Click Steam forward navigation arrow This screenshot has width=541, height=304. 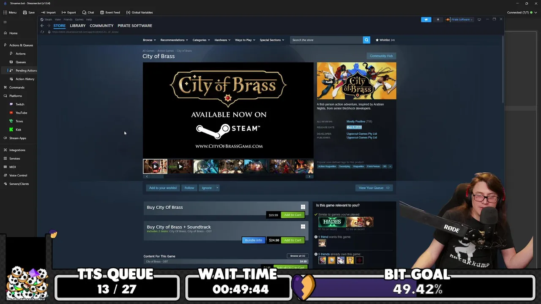pyautogui.click(x=49, y=26)
